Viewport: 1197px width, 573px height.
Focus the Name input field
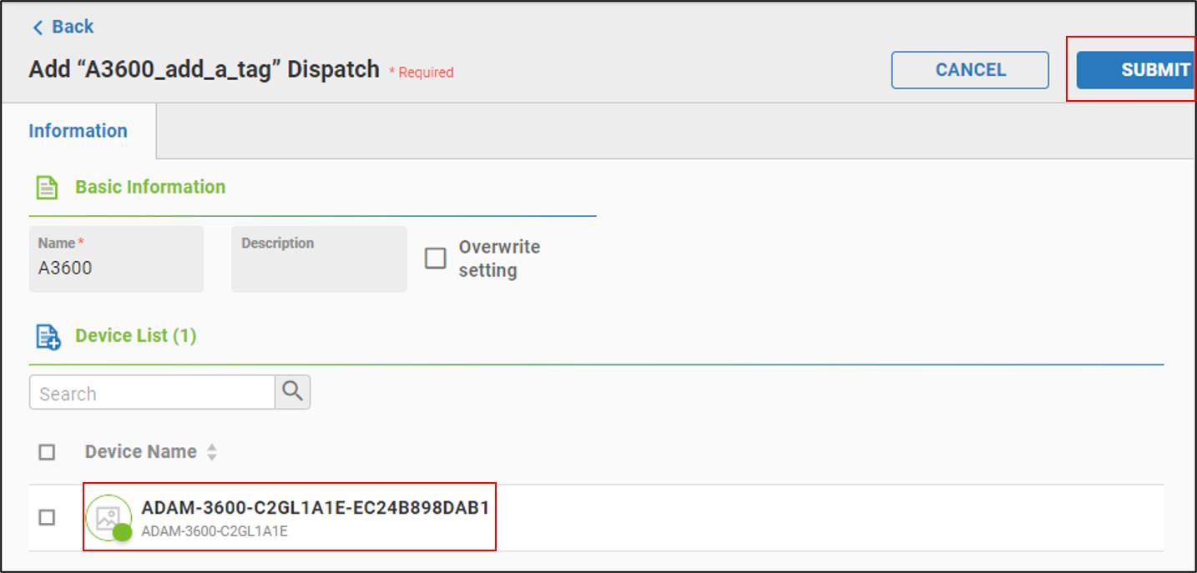(x=116, y=268)
